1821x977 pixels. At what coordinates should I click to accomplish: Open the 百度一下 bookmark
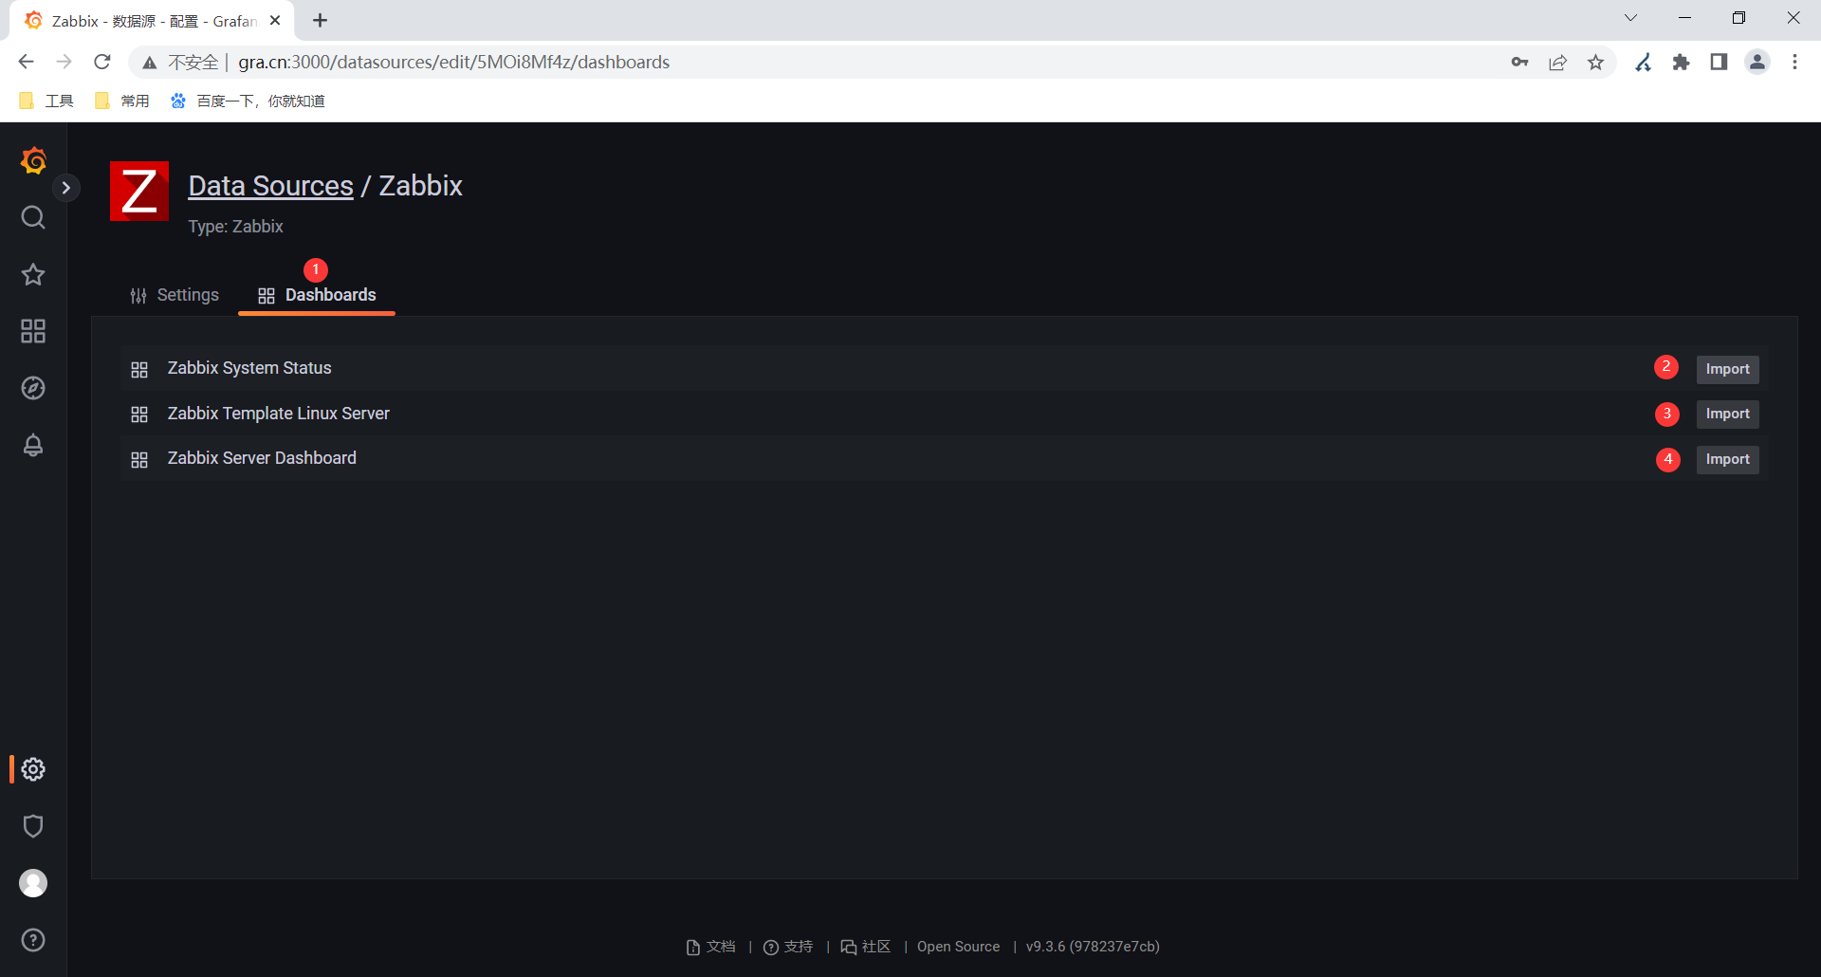[248, 101]
